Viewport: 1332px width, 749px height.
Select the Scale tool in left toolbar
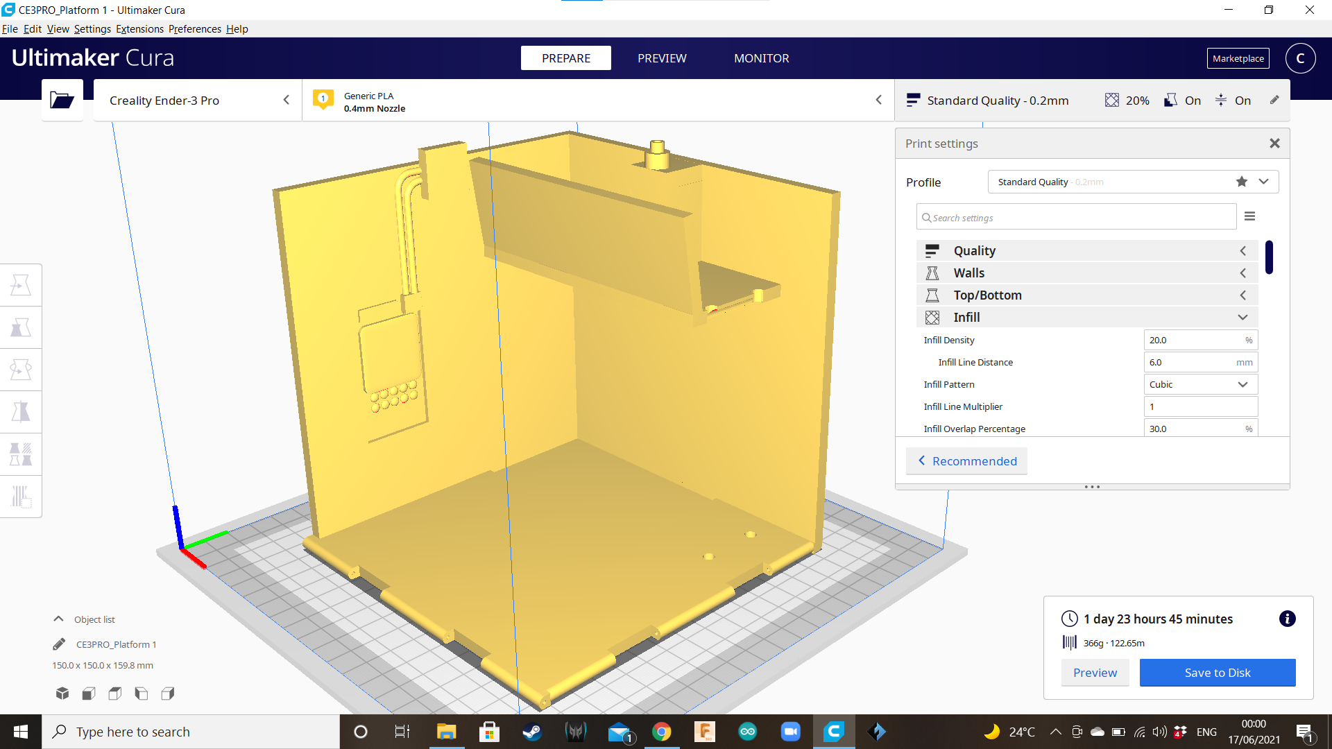click(x=21, y=327)
